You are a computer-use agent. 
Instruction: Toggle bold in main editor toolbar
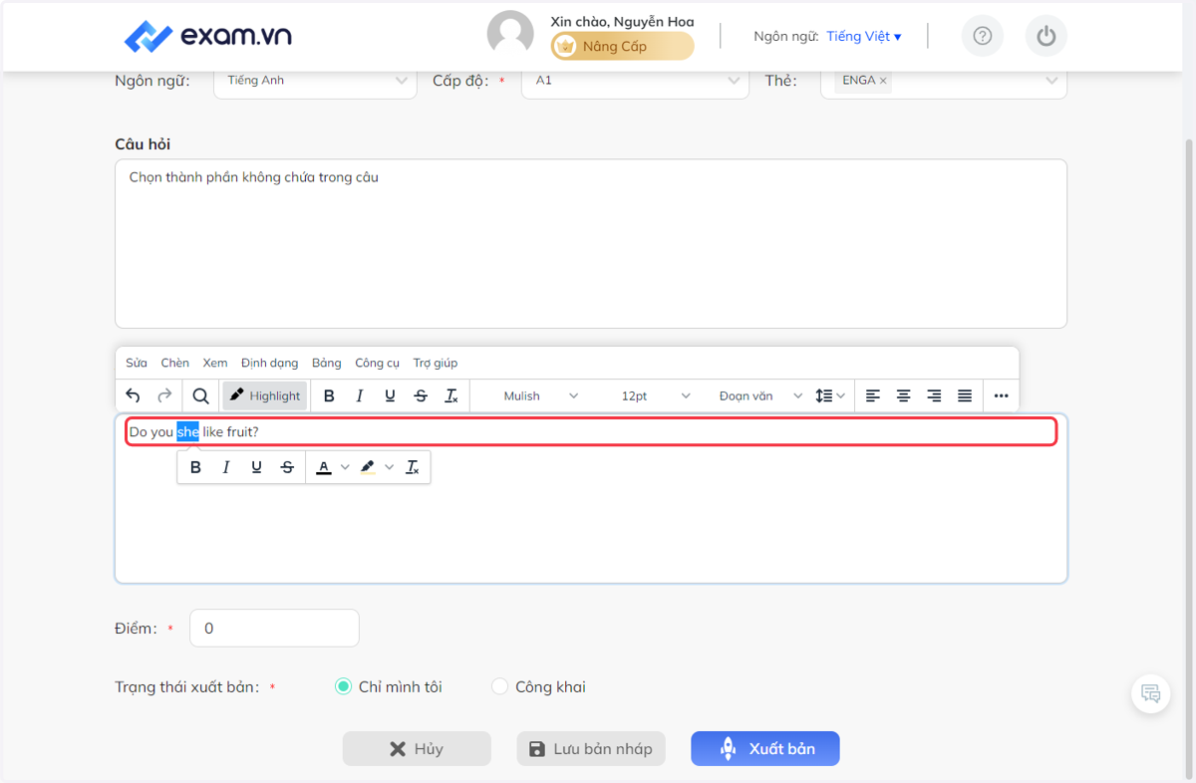click(x=329, y=395)
